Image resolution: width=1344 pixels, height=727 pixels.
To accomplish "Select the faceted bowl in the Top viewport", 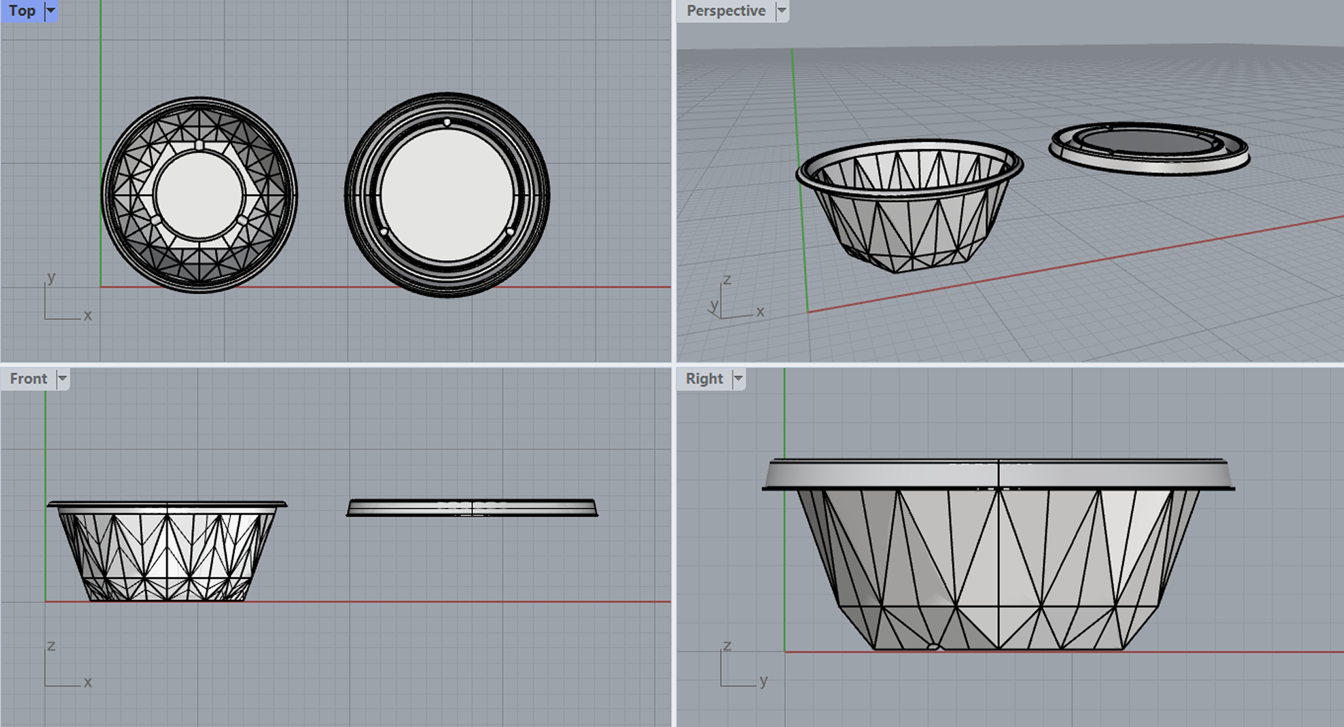I will [199, 195].
